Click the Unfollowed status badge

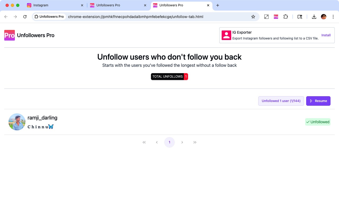tap(318, 122)
